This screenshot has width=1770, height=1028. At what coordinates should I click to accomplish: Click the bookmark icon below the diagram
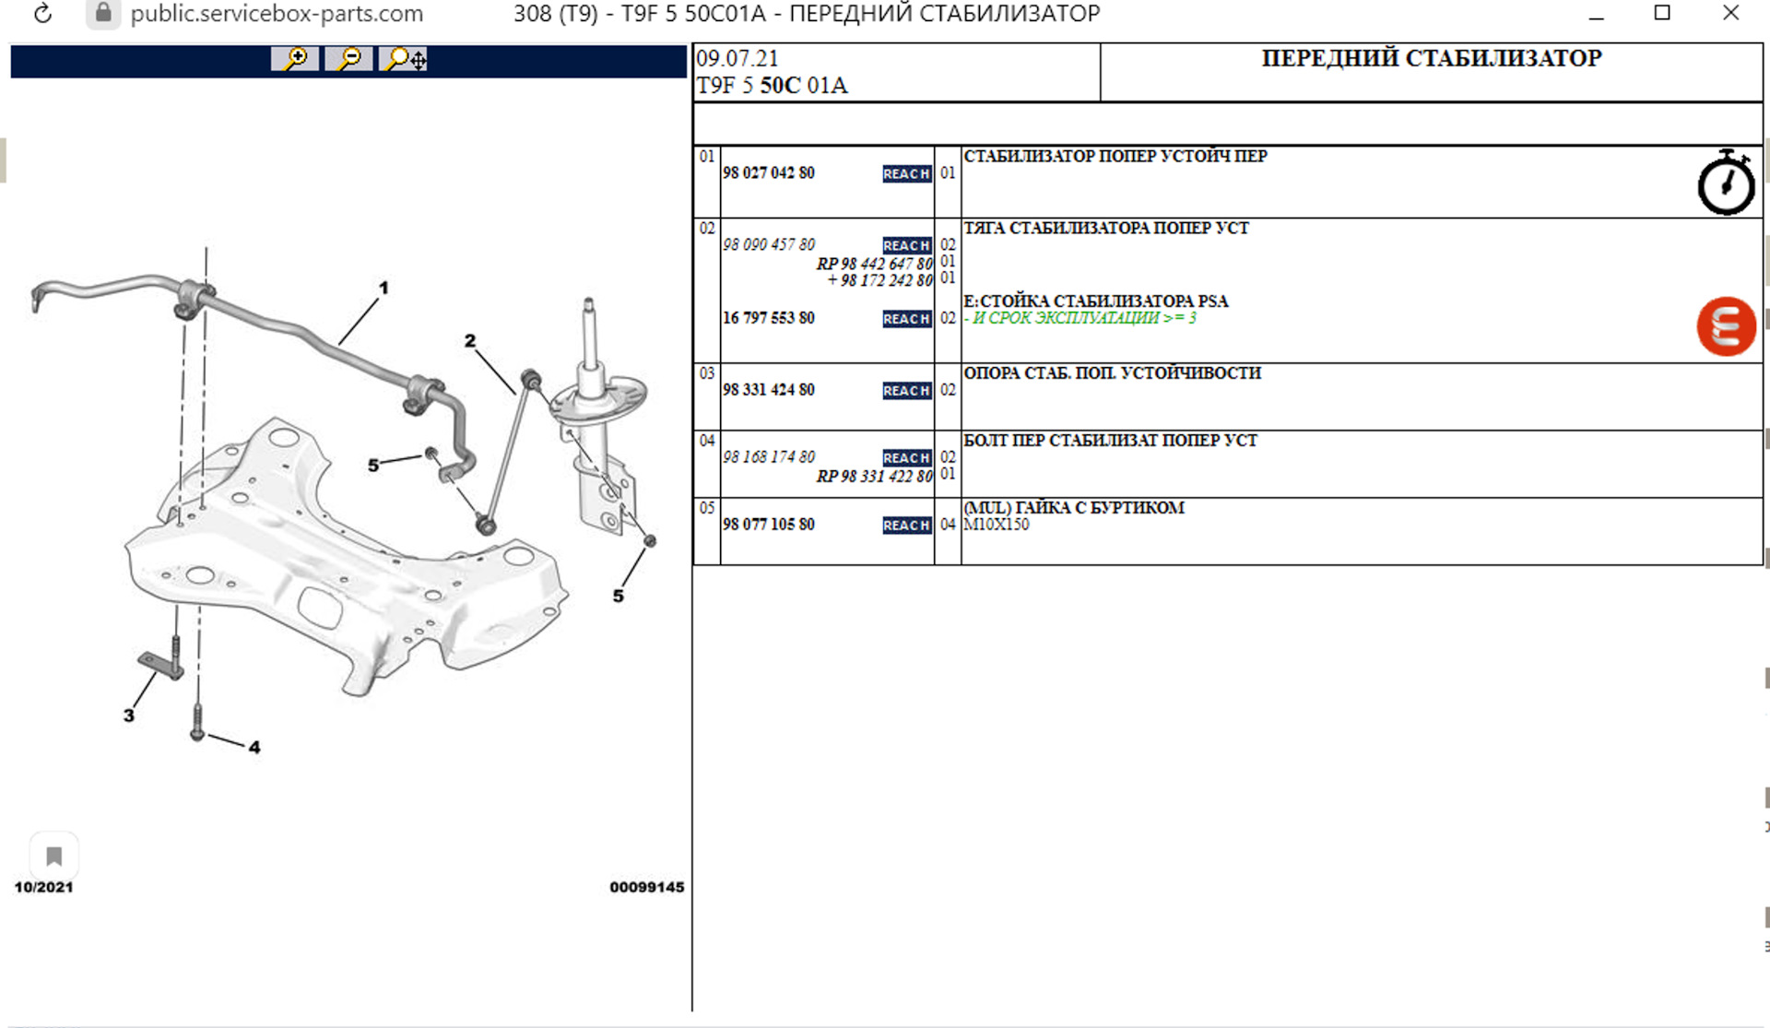point(53,857)
